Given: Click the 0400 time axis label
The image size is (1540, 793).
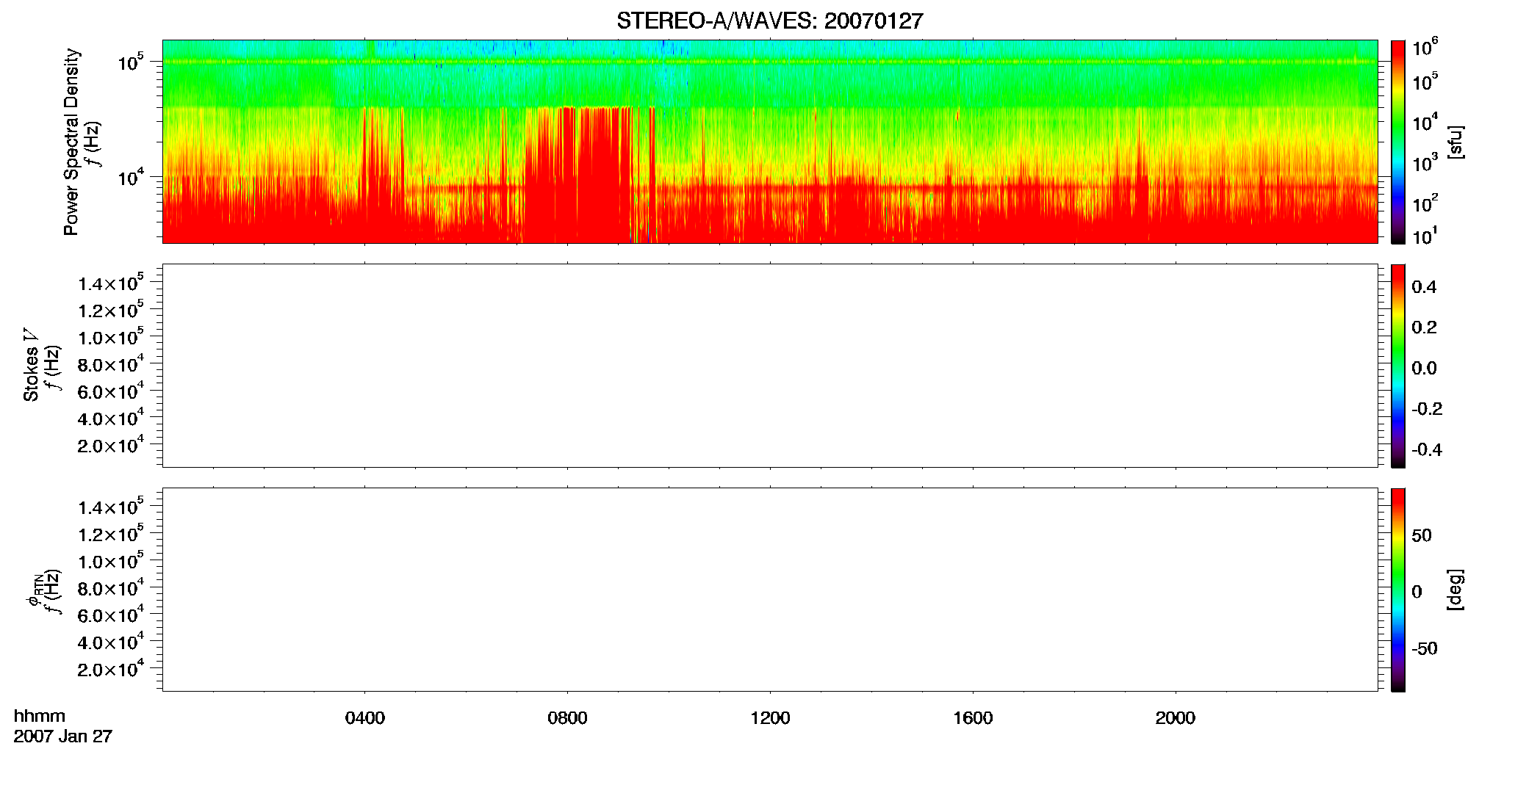Looking at the screenshot, I should 365,718.
